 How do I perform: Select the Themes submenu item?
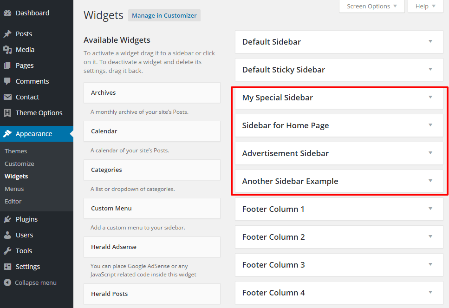16,151
